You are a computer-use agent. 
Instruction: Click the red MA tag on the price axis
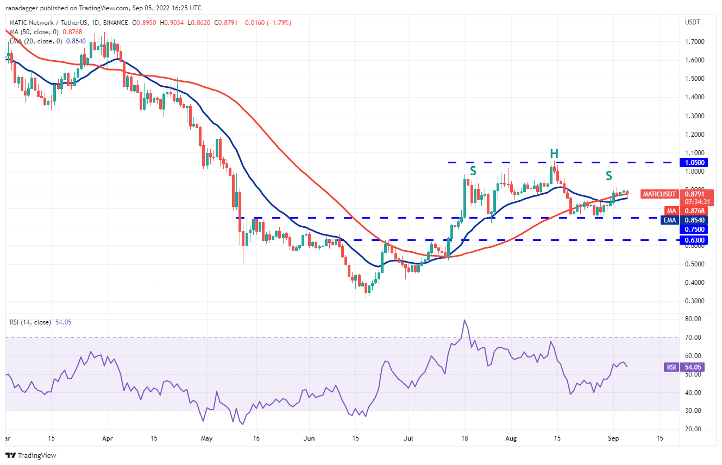(671, 211)
